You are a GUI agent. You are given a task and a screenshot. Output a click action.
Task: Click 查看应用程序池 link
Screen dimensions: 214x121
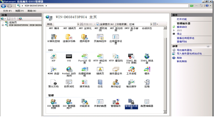pos(185,38)
